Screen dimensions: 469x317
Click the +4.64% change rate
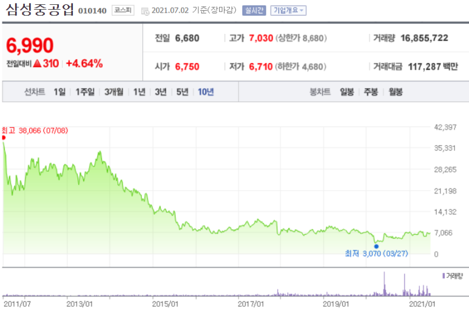tap(84, 64)
